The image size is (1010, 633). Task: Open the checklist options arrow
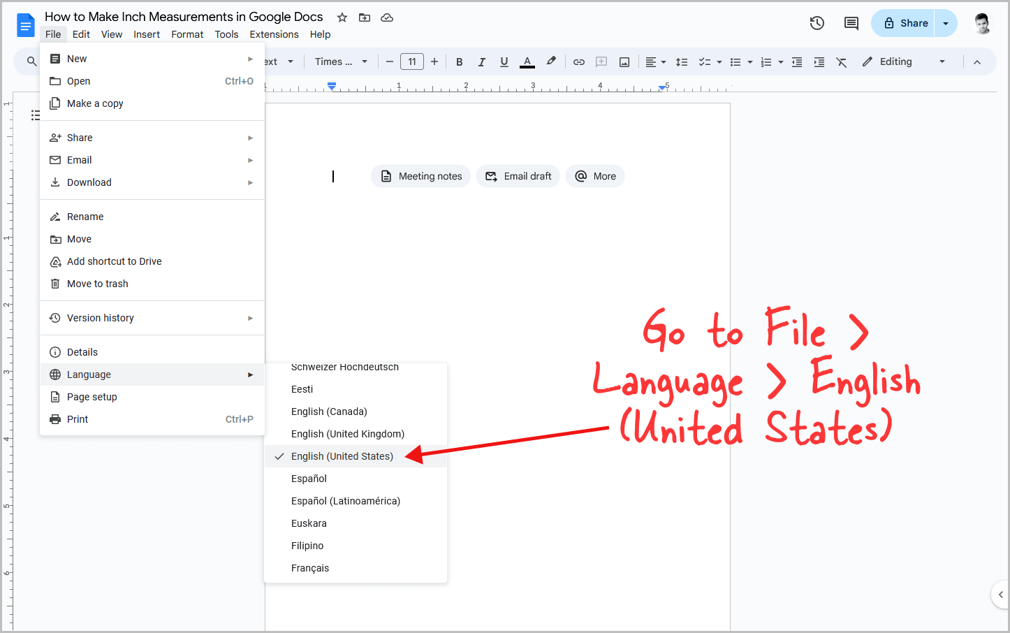pos(719,61)
